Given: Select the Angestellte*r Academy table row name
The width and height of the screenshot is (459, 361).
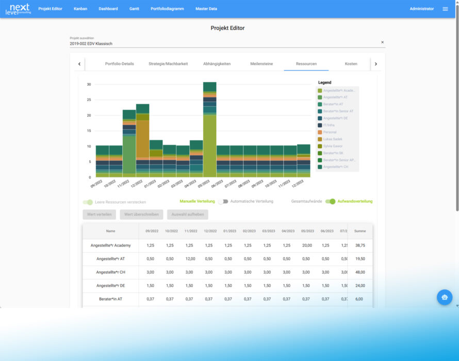Looking at the screenshot, I should pyautogui.click(x=111, y=245).
